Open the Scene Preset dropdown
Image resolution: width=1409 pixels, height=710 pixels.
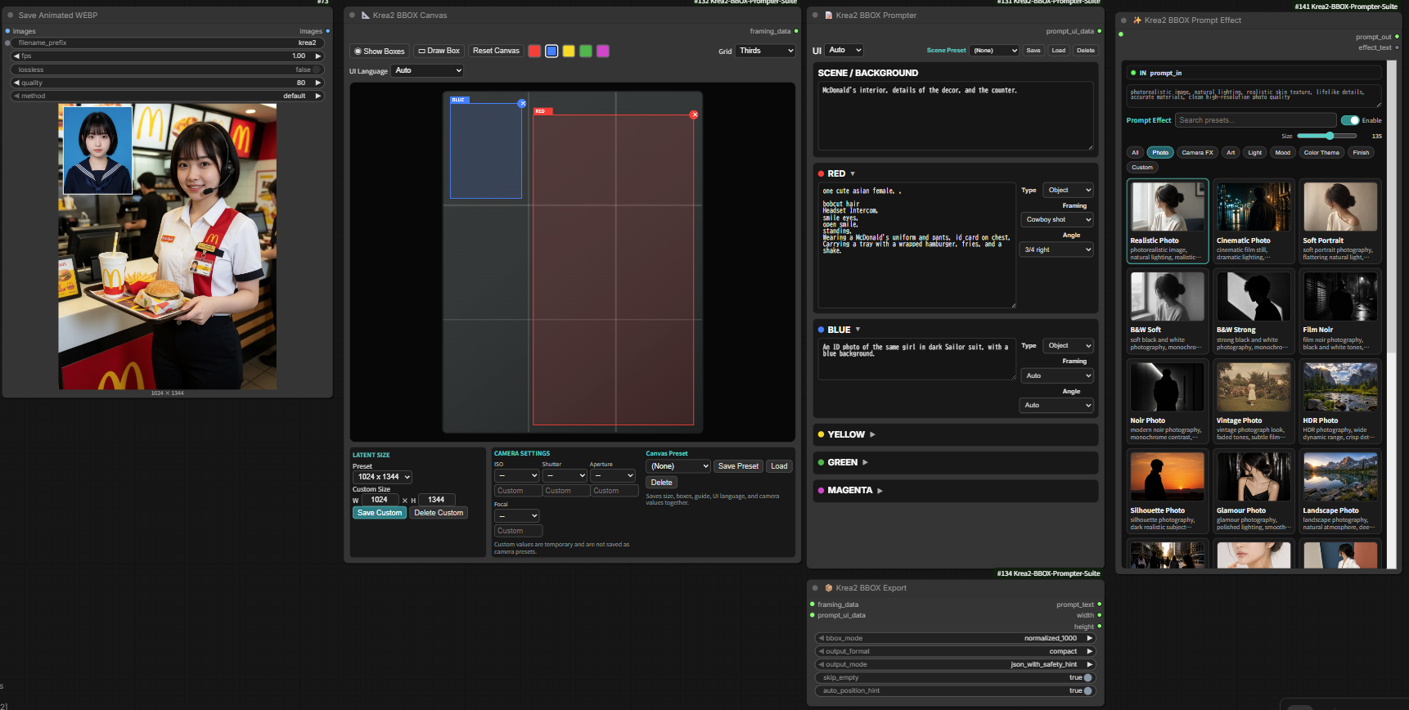point(995,50)
